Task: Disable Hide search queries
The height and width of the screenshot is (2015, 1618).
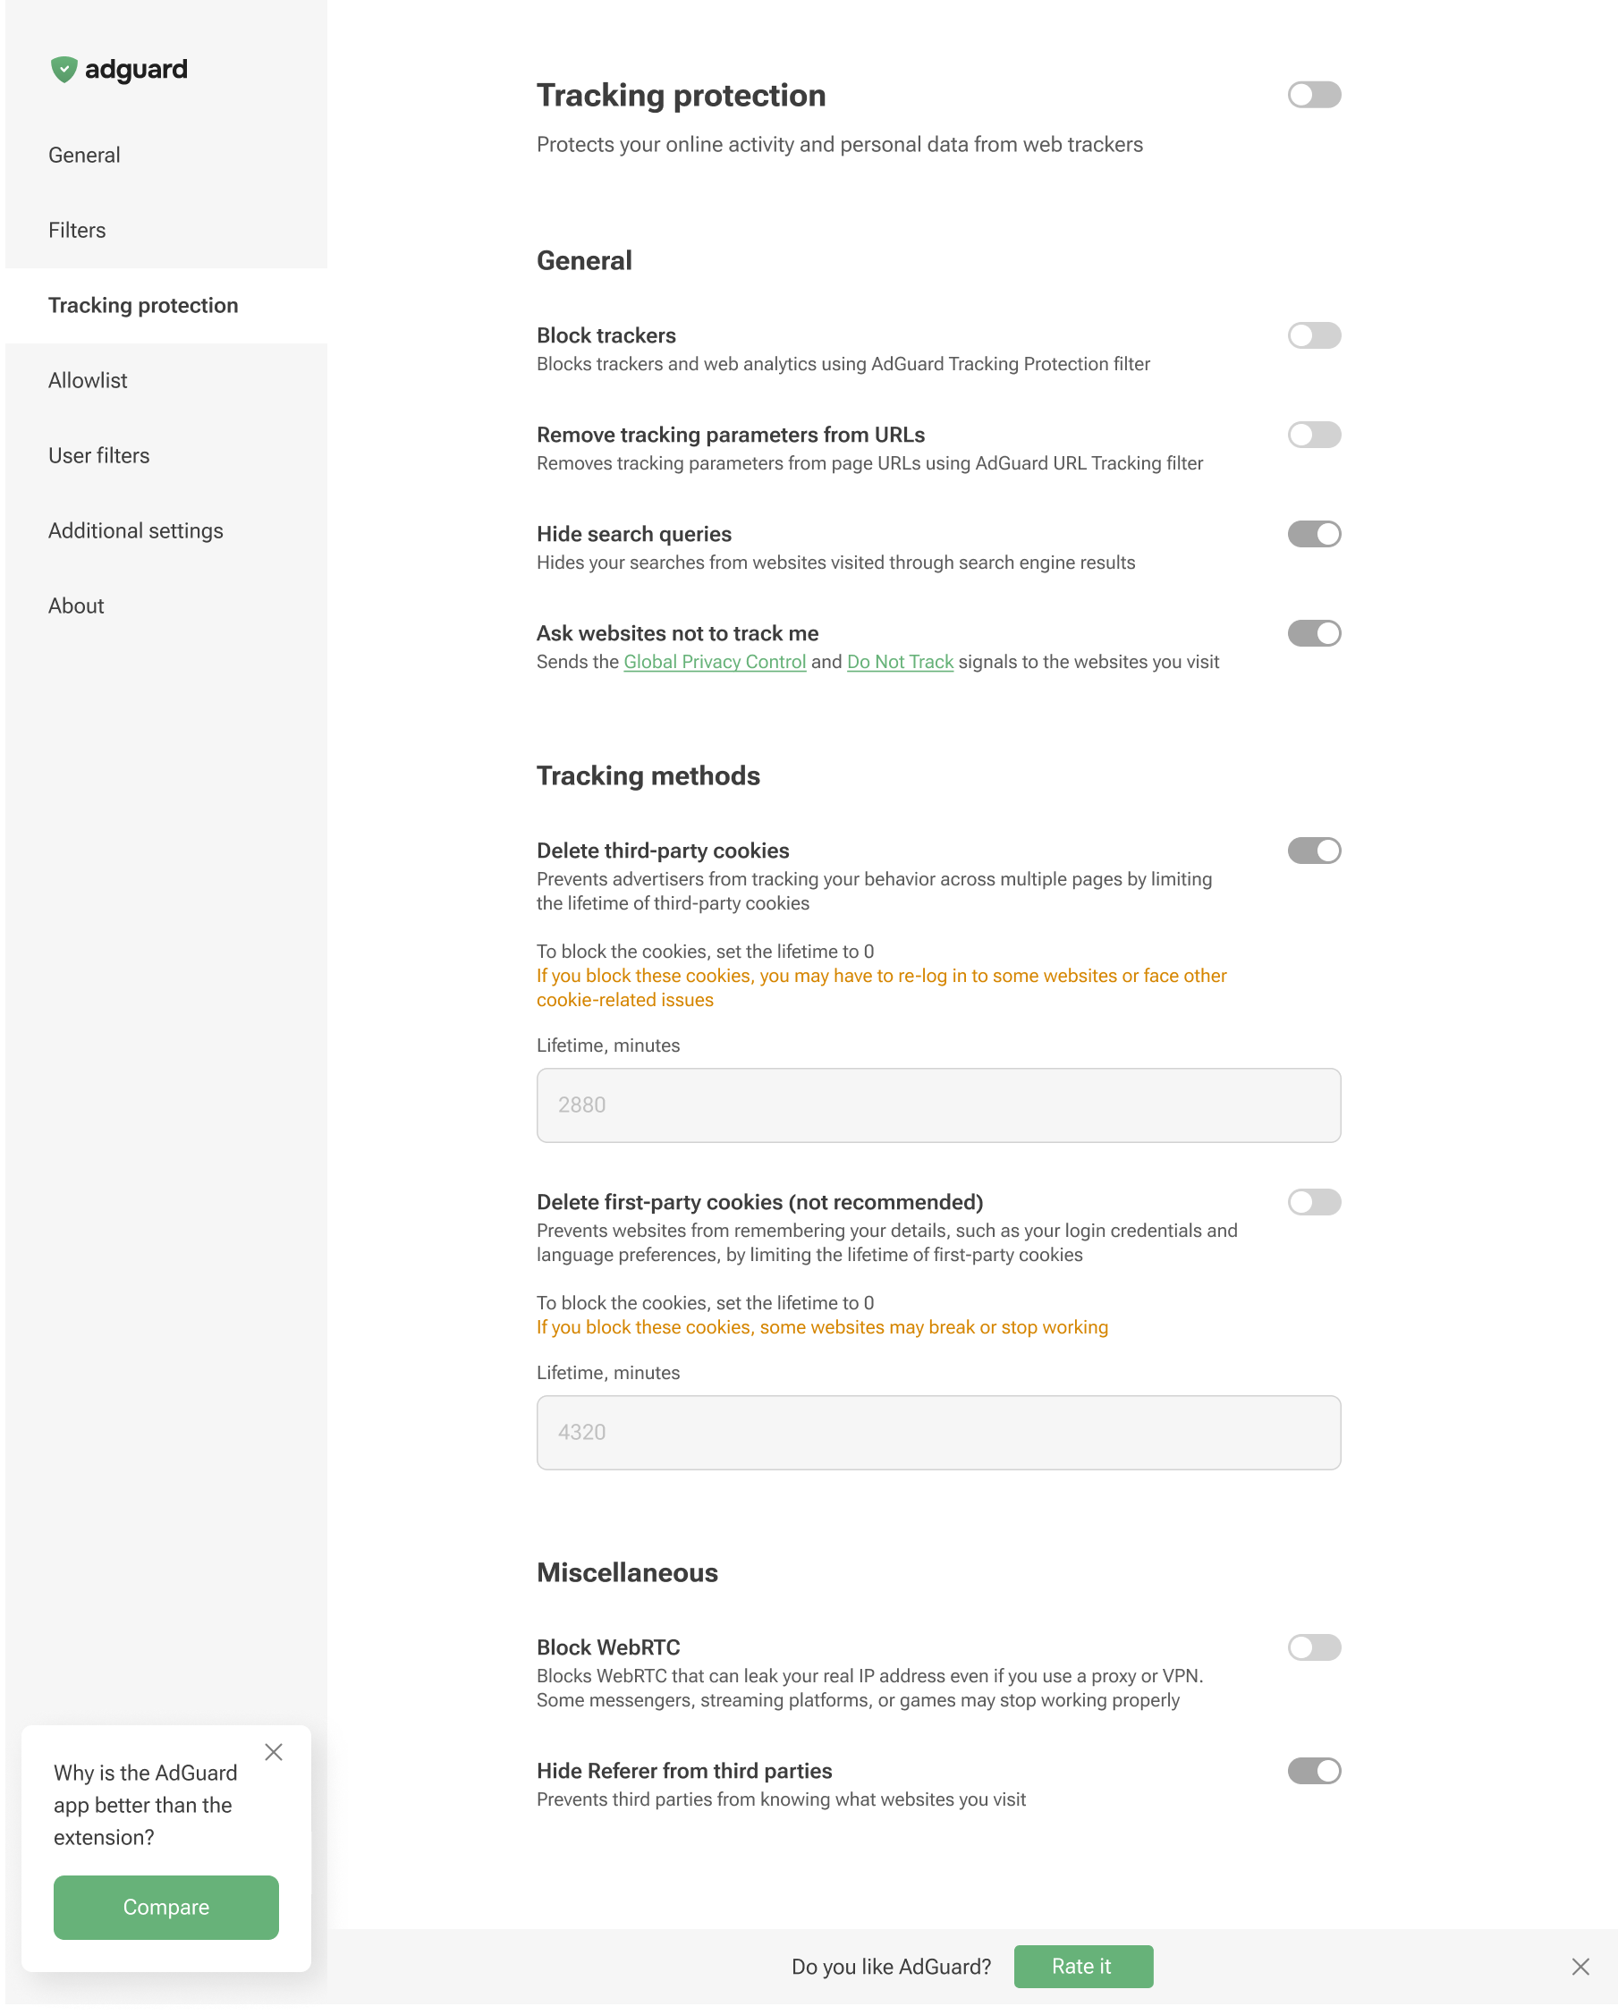Action: [1314, 534]
